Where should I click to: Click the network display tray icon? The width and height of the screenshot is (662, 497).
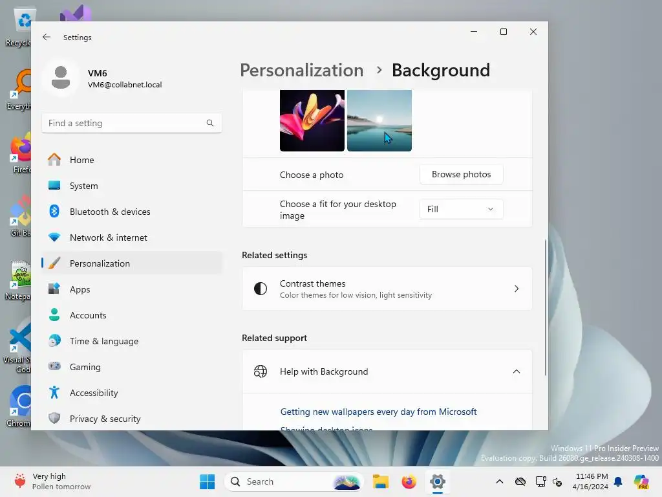coord(540,481)
